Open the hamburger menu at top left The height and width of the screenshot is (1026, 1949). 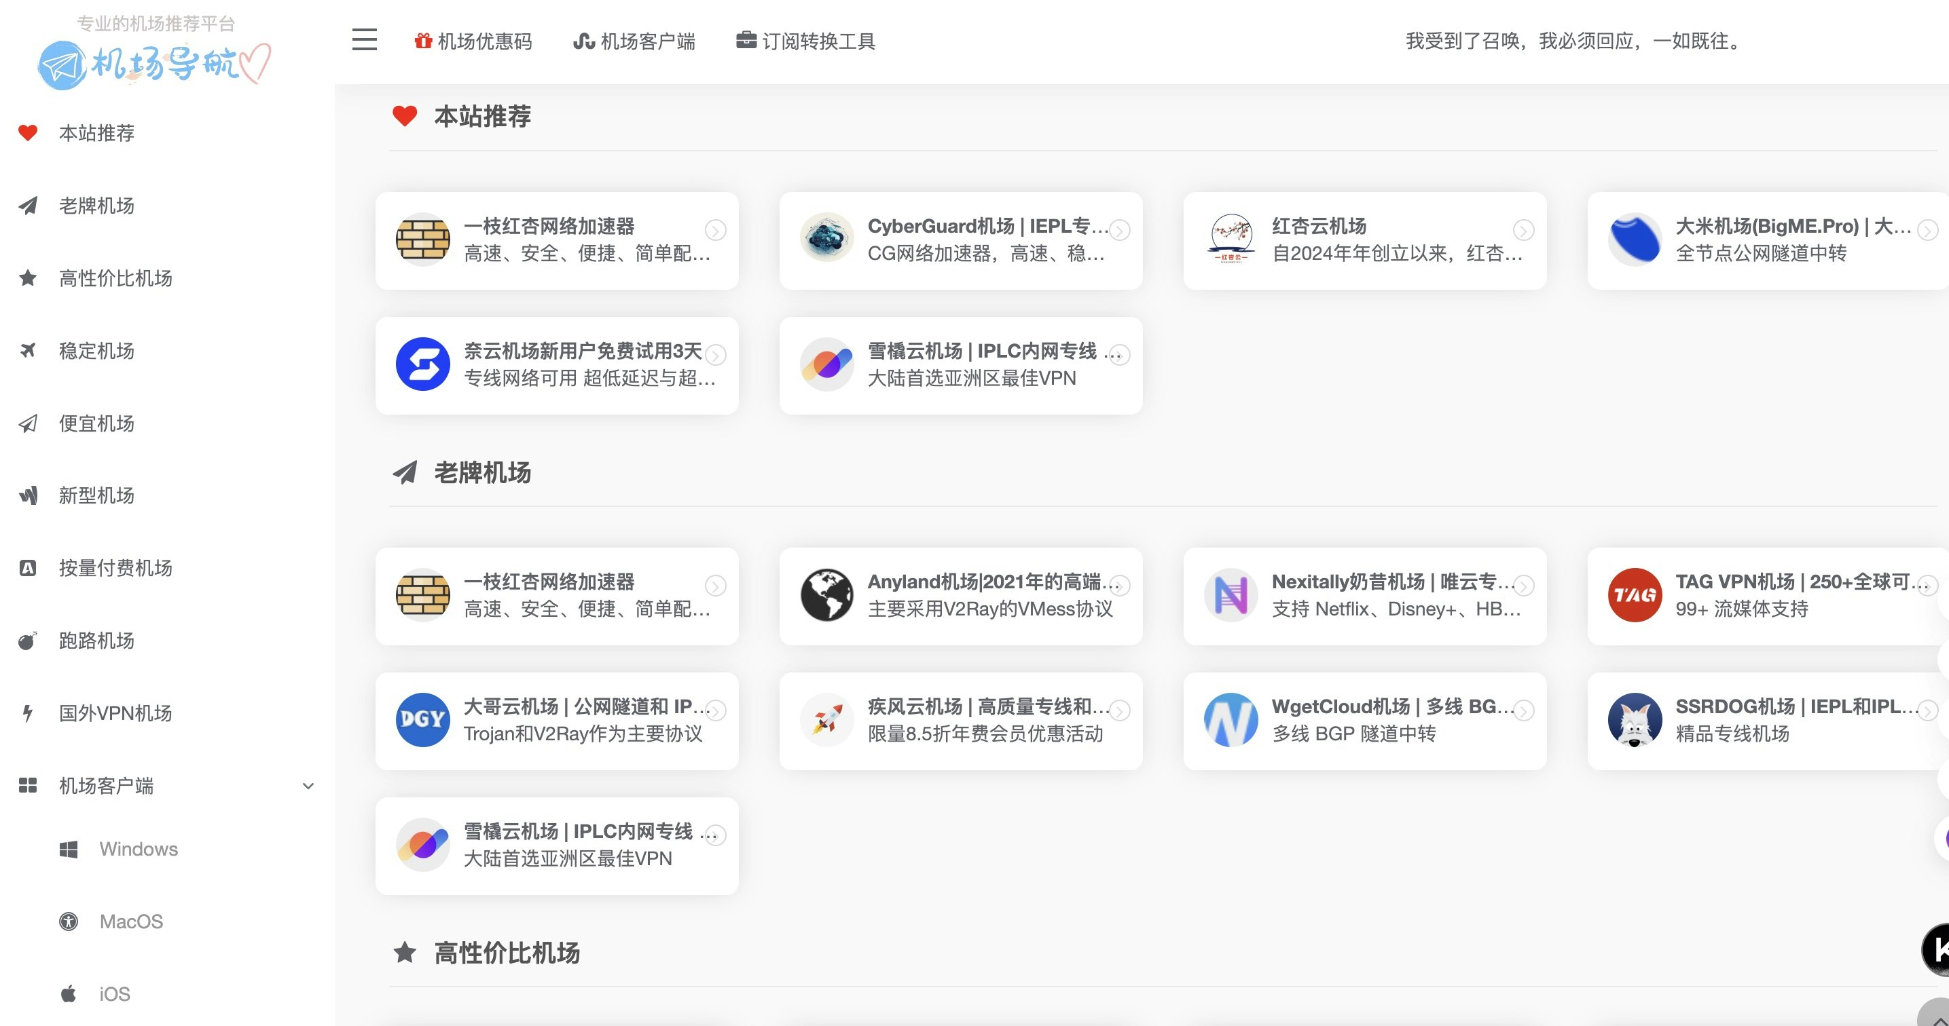point(364,41)
